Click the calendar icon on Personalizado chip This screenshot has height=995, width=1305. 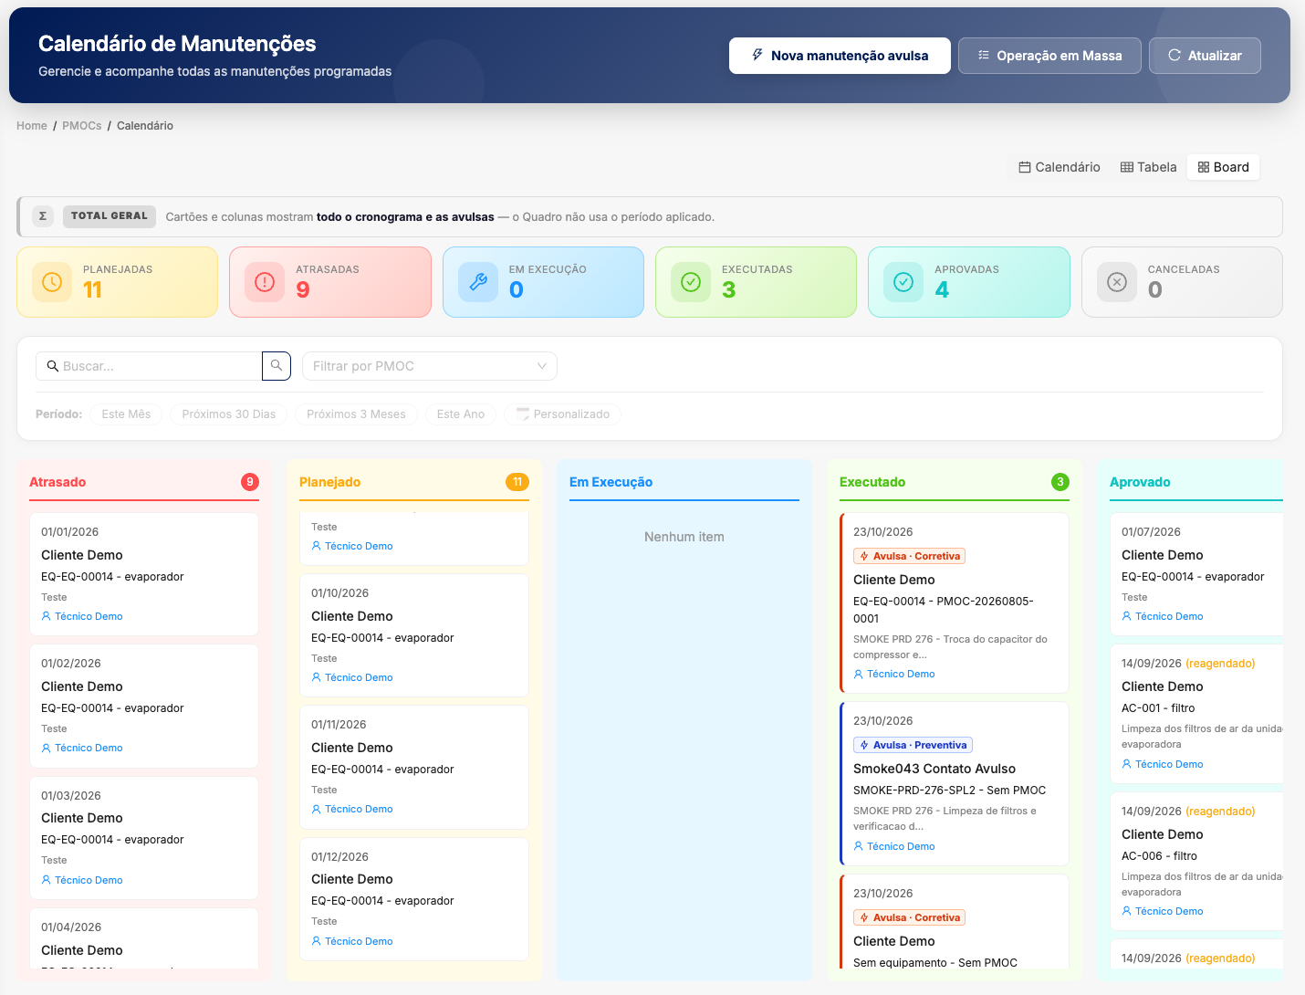(523, 414)
